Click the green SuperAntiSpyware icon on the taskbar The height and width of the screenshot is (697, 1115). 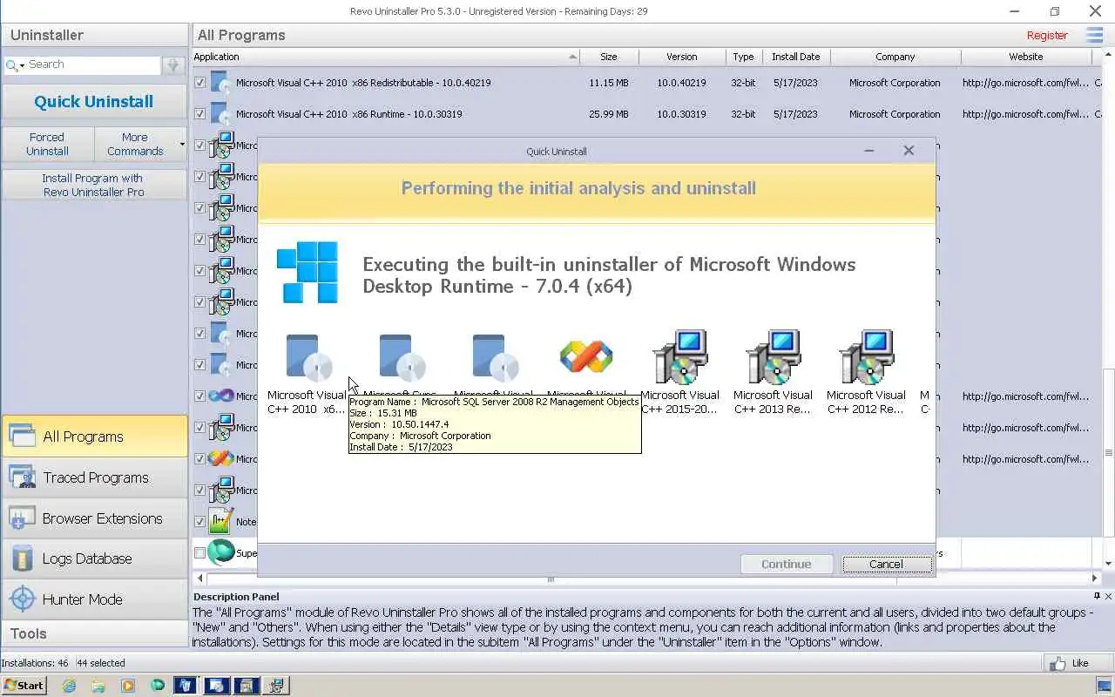(158, 686)
